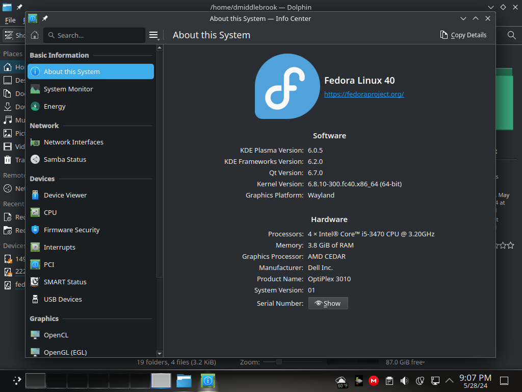Open the hamburger menu next to search
The image size is (522, 392).
[x=153, y=35]
